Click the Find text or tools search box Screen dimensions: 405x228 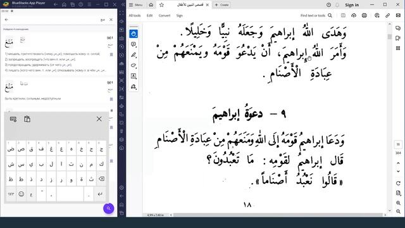click(x=316, y=15)
